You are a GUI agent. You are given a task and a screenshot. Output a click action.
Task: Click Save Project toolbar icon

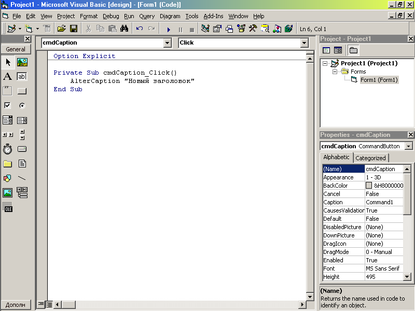(x=74, y=29)
